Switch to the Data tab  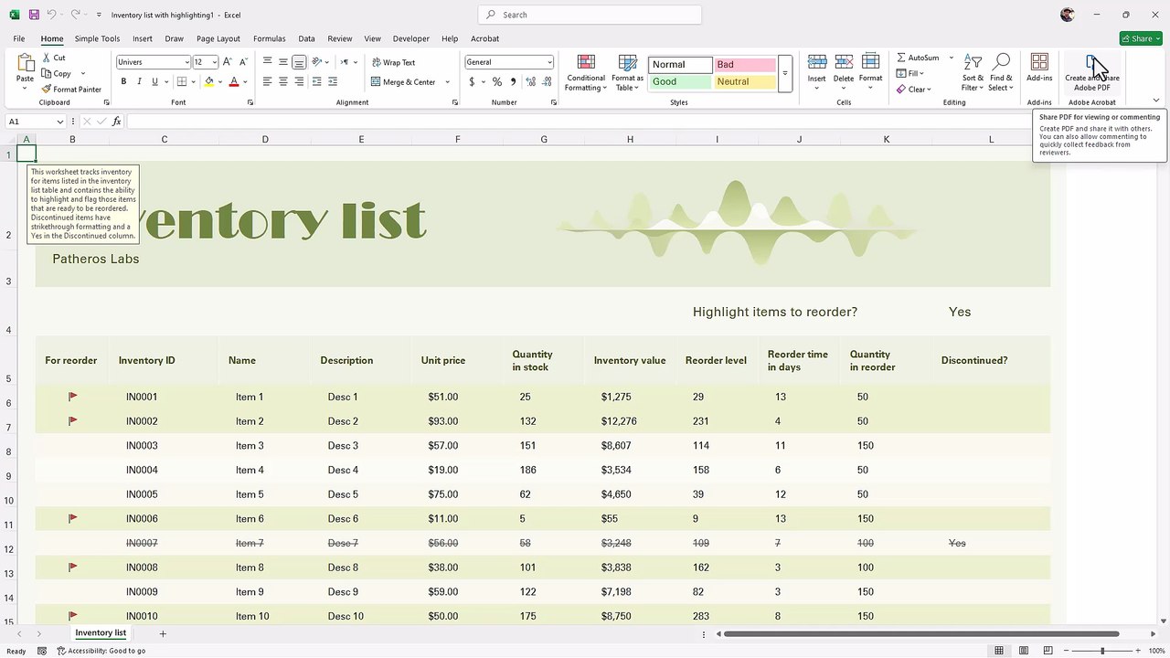click(x=306, y=38)
